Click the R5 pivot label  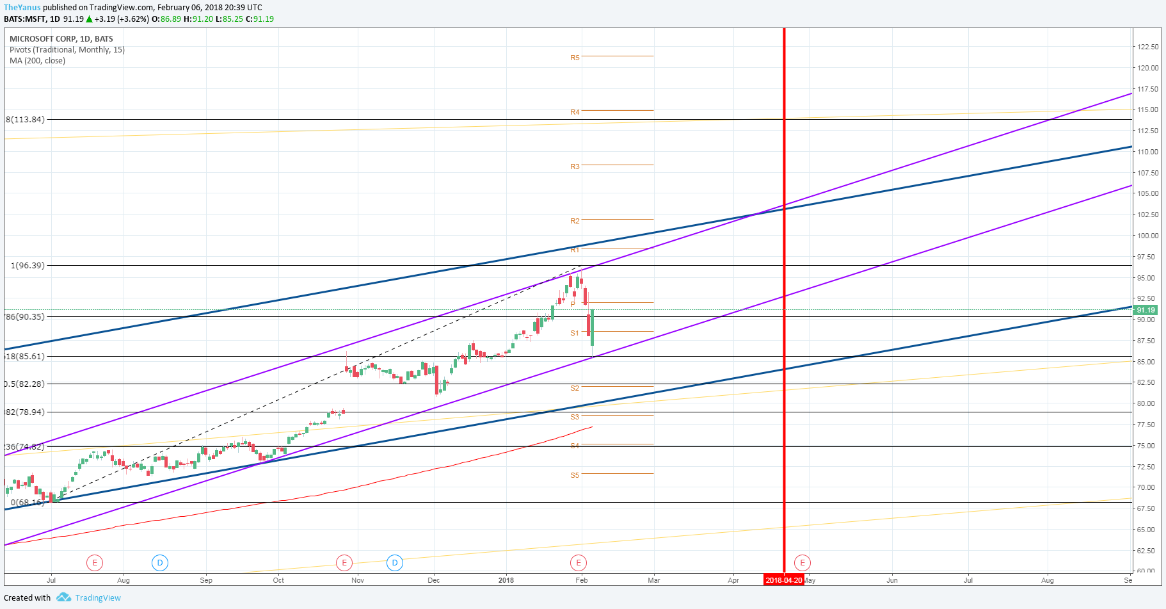click(575, 58)
